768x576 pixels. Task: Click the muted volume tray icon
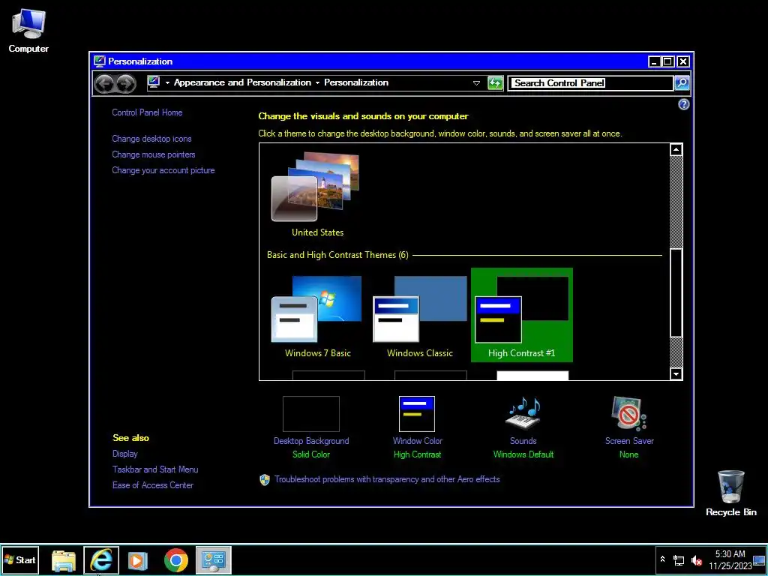696,560
